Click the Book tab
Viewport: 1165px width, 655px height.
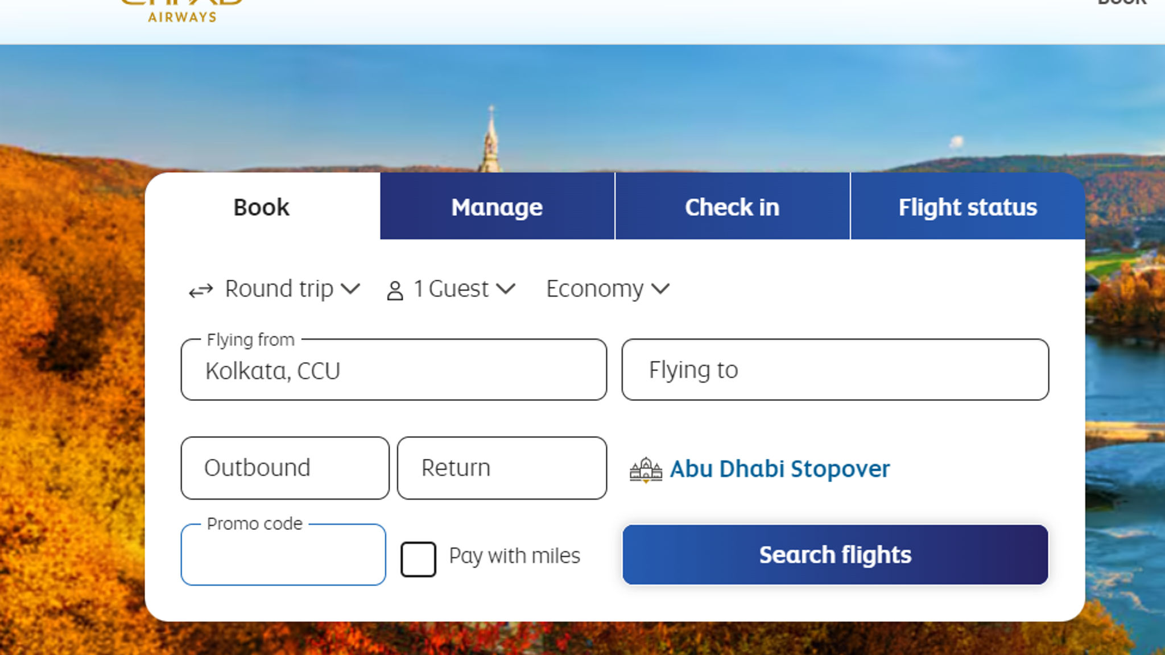tap(261, 207)
